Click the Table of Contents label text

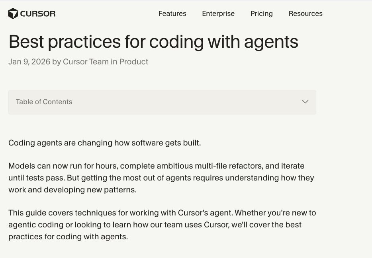44,102
